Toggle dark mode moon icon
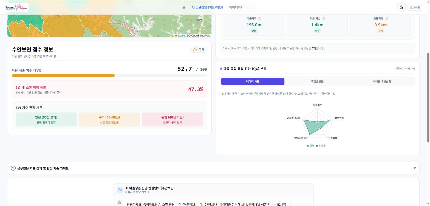The image size is (430, 206). 401,7
